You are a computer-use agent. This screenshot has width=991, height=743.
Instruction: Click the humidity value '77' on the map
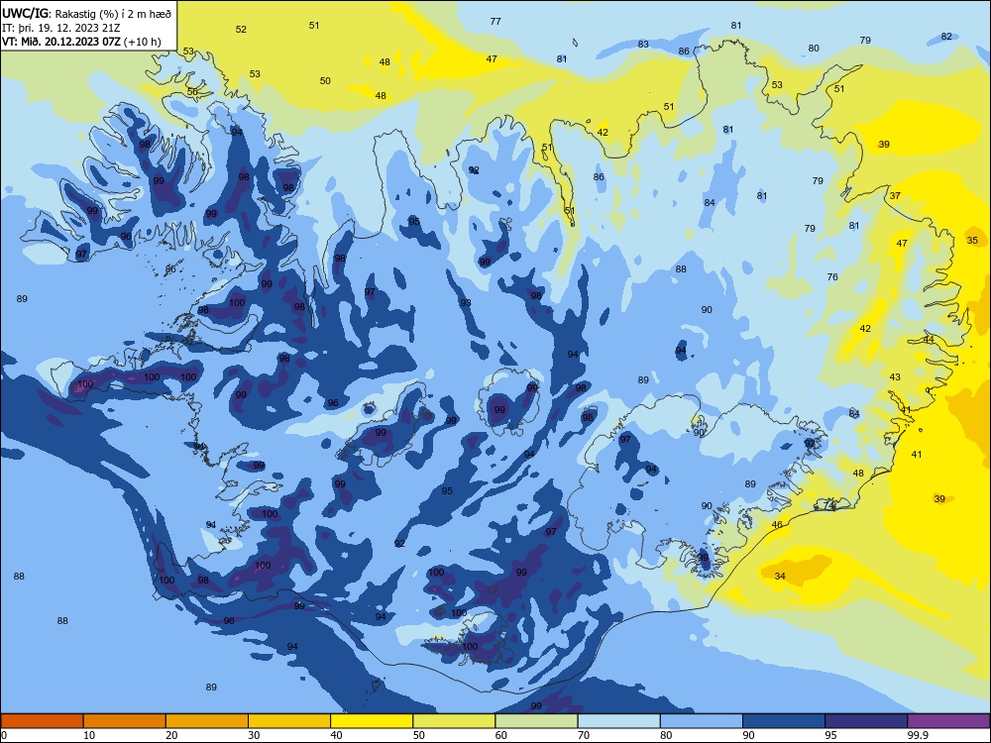point(495,22)
